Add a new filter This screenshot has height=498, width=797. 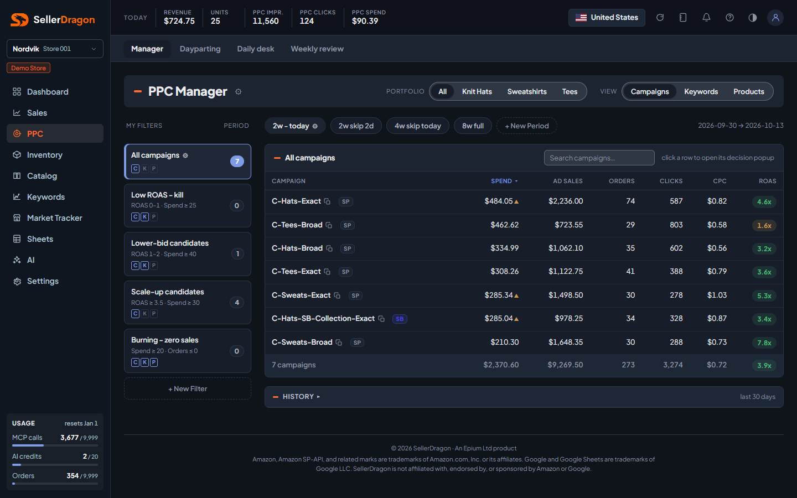[188, 388]
